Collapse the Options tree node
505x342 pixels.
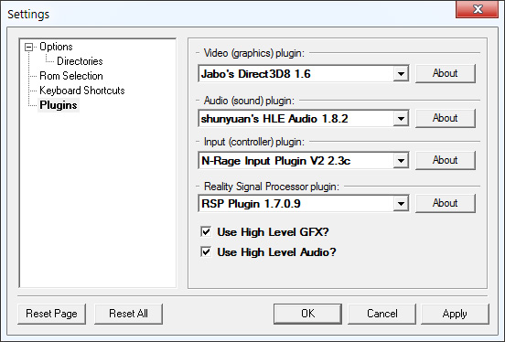[28, 48]
